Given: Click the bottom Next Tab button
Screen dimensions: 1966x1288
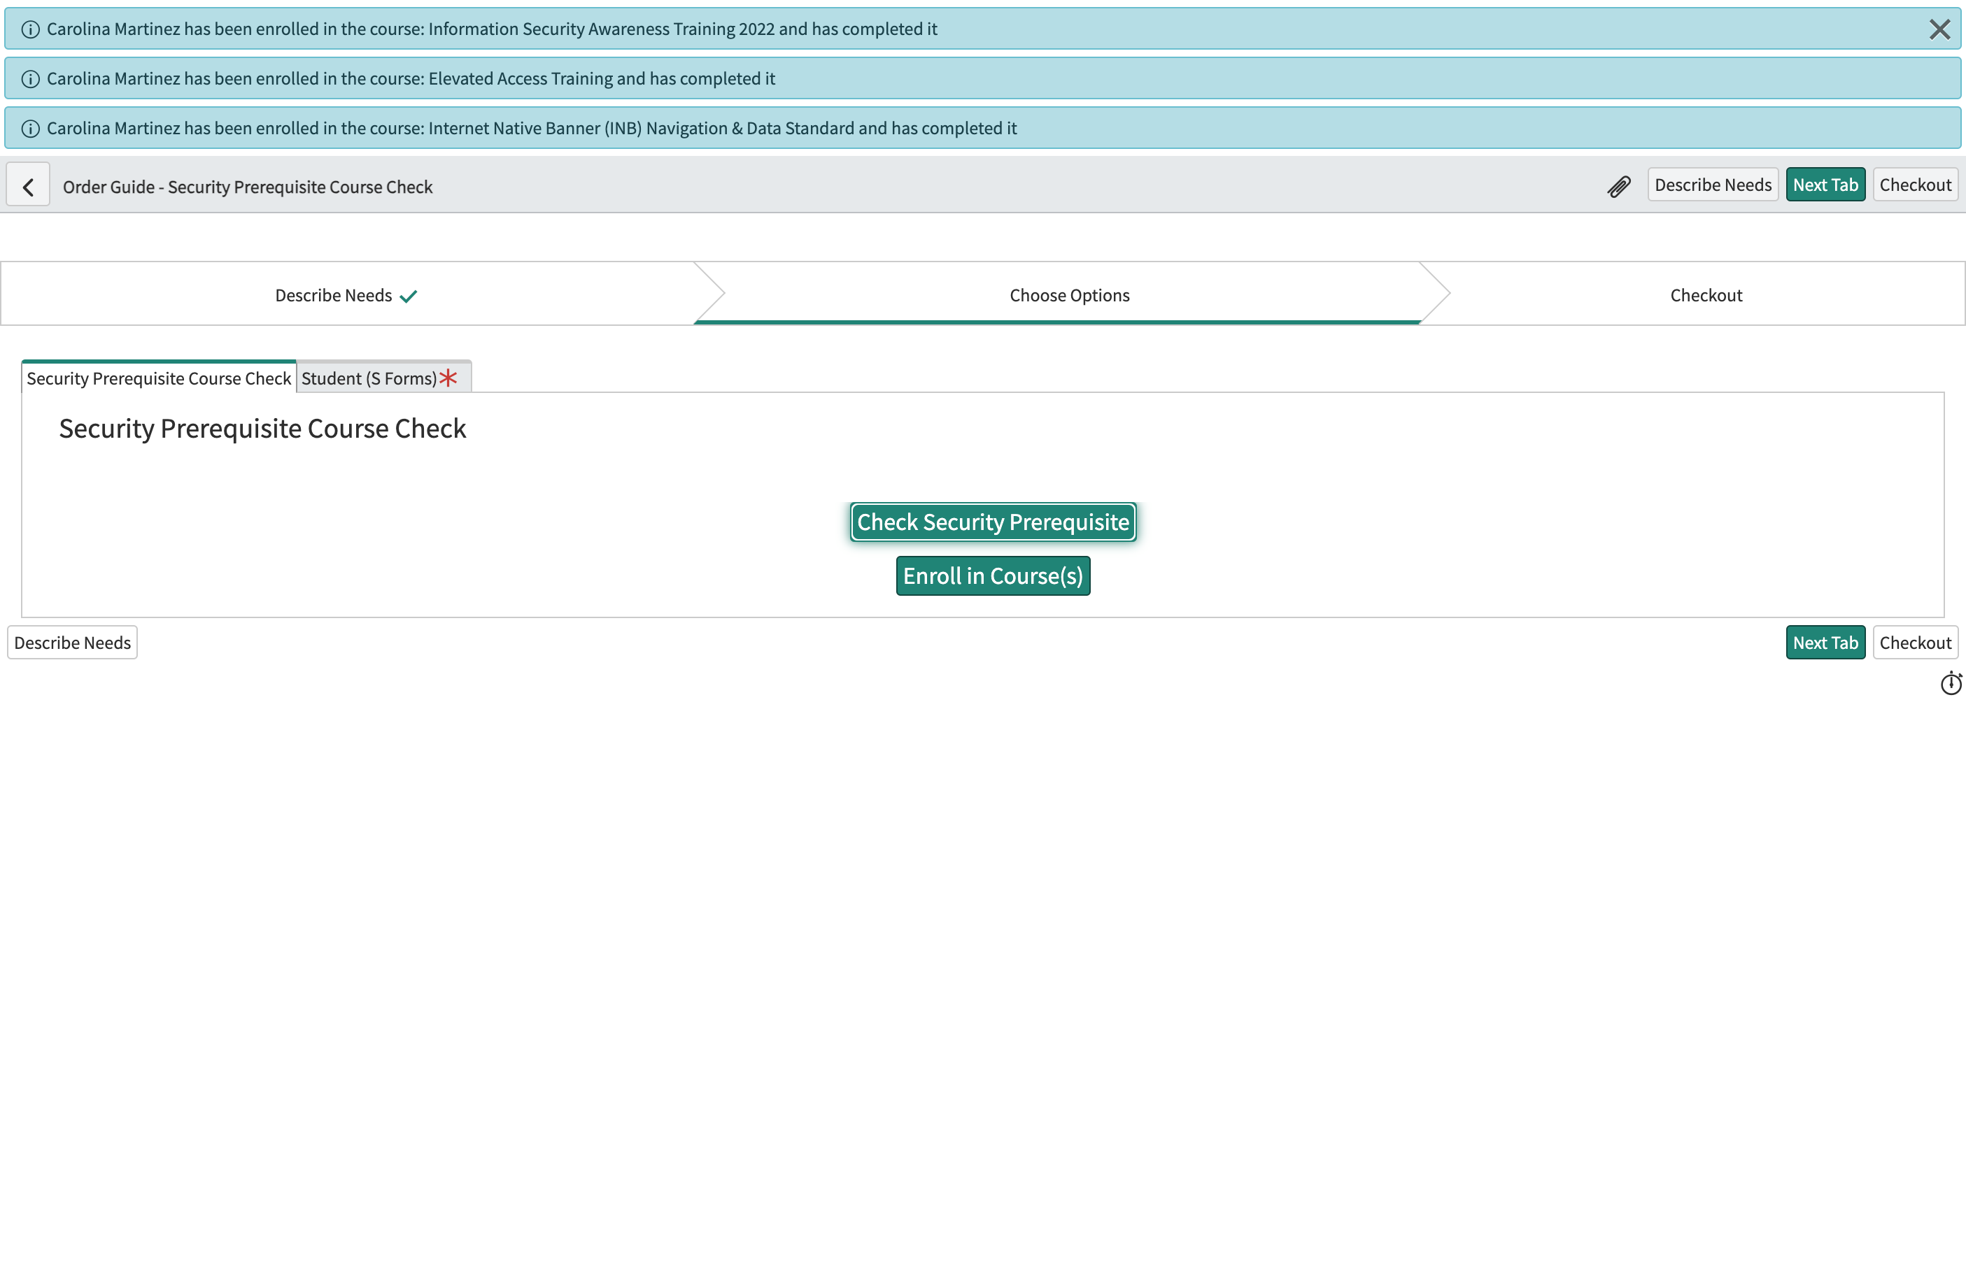Looking at the screenshot, I should [1825, 643].
